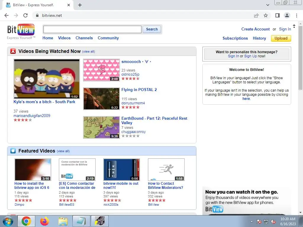Click the last pinned taskbar app icon

click(x=100, y=221)
